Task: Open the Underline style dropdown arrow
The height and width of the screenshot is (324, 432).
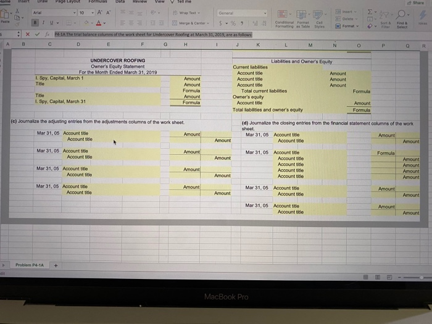Action: click(x=57, y=23)
